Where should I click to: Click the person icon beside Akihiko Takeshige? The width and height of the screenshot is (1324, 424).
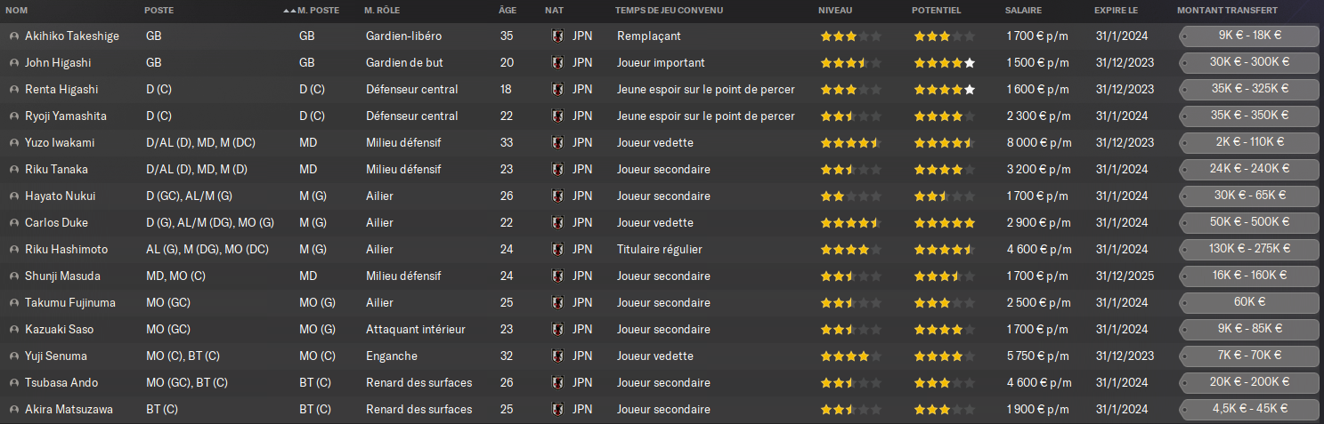click(x=14, y=36)
